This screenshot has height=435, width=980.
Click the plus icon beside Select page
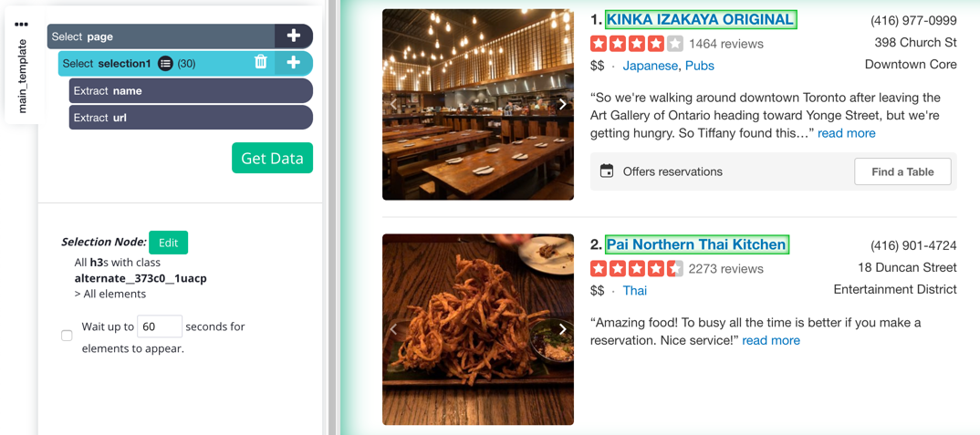point(293,36)
